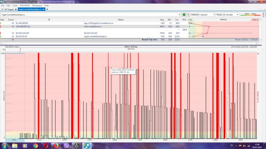Click the Latency graph column header

point(224,19)
